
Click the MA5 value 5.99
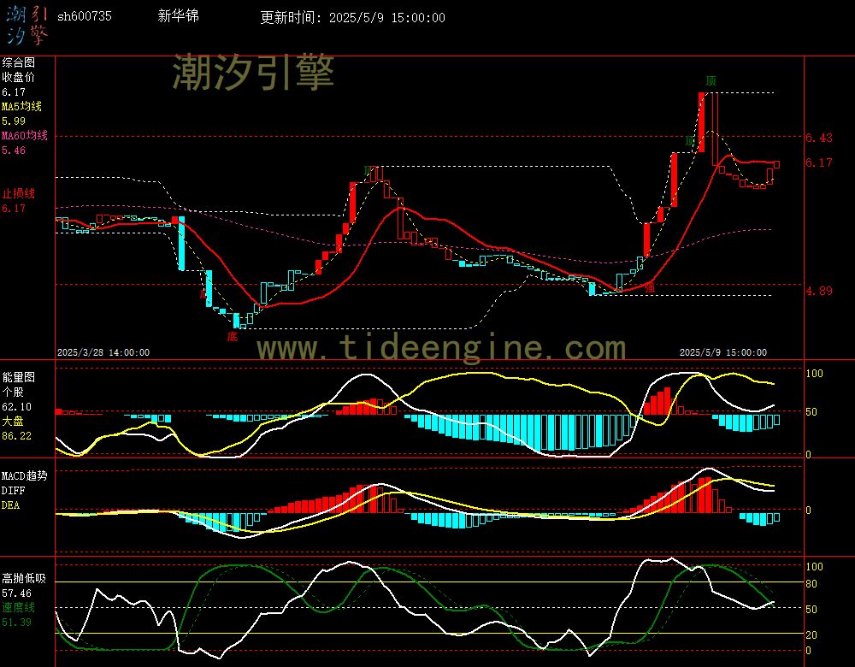[x=14, y=121]
